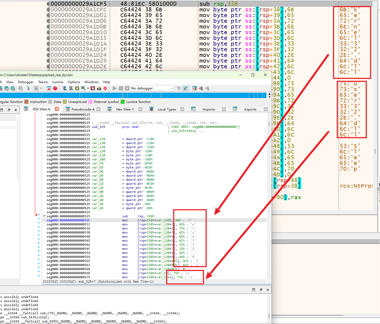Close the IDA View-A tab
Image resolution: width=380 pixels, height=324 pixels.
point(57,109)
